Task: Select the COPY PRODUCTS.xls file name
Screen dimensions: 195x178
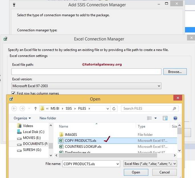Action: tap(81, 141)
